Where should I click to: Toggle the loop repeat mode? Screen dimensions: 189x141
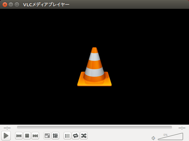point(76,136)
